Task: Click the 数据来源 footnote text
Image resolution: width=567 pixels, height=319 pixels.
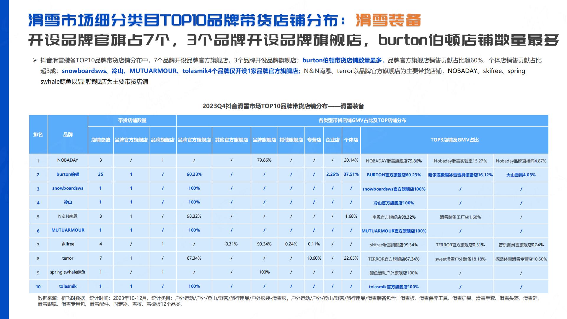Action: (289, 301)
